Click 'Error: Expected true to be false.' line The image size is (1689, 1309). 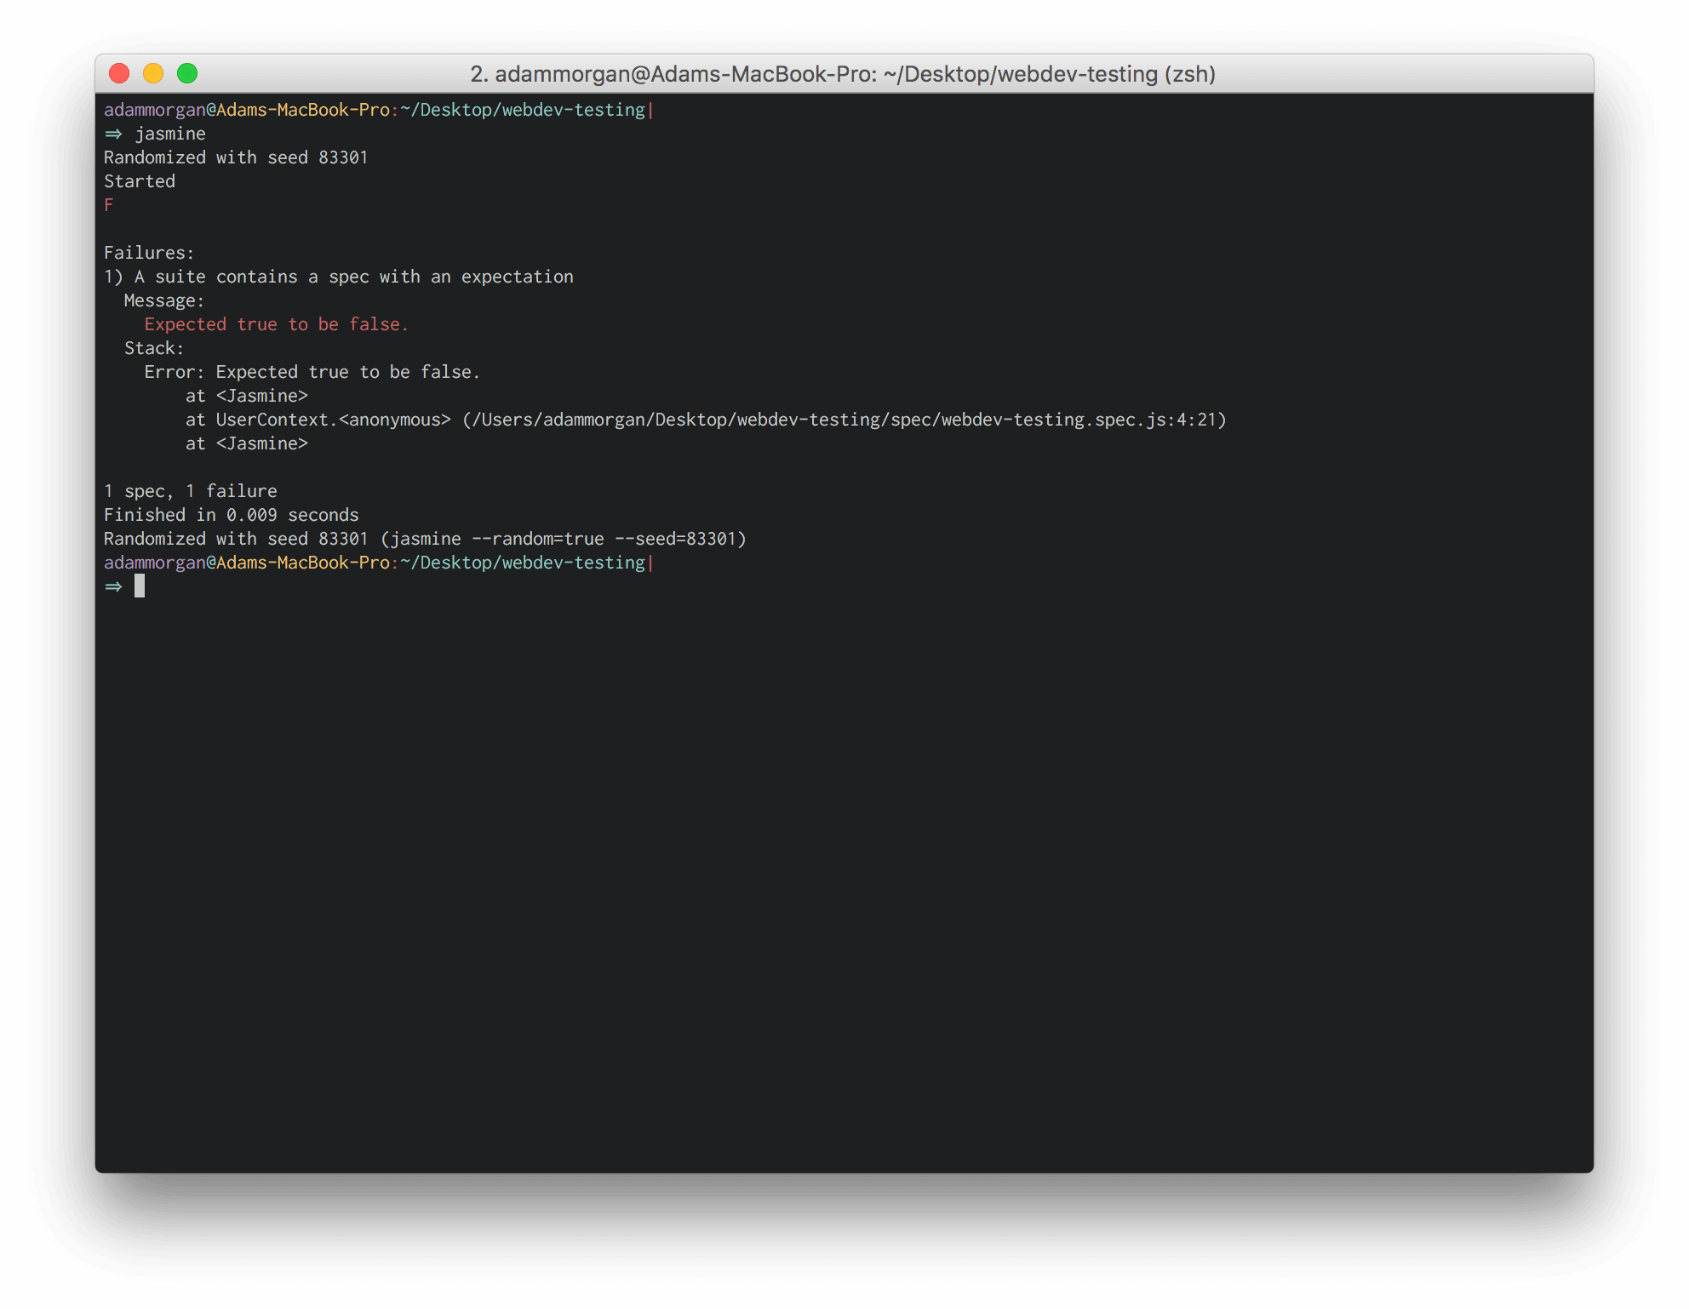pos(312,372)
